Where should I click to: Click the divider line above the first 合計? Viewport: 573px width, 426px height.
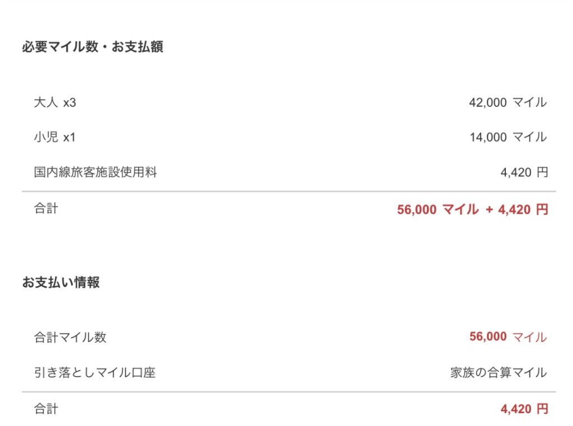pyautogui.click(x=289, y=191)
